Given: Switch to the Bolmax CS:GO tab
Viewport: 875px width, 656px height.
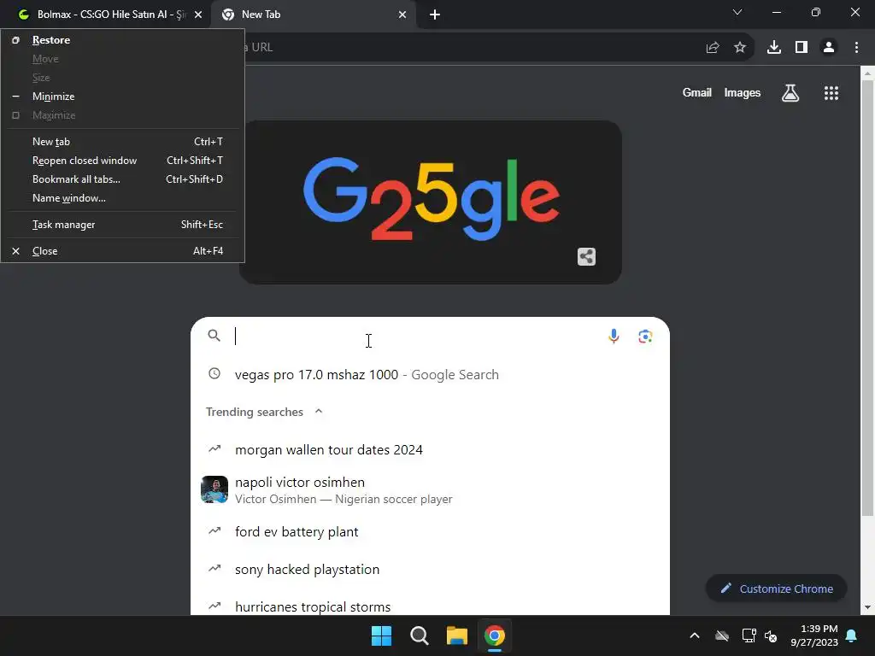Looking at the screenshot, I should [106, 15].
